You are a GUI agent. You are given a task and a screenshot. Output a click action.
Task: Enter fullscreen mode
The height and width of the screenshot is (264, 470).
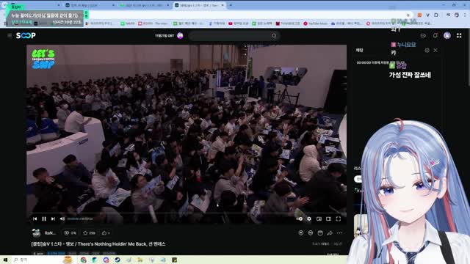tap(339, 219)
